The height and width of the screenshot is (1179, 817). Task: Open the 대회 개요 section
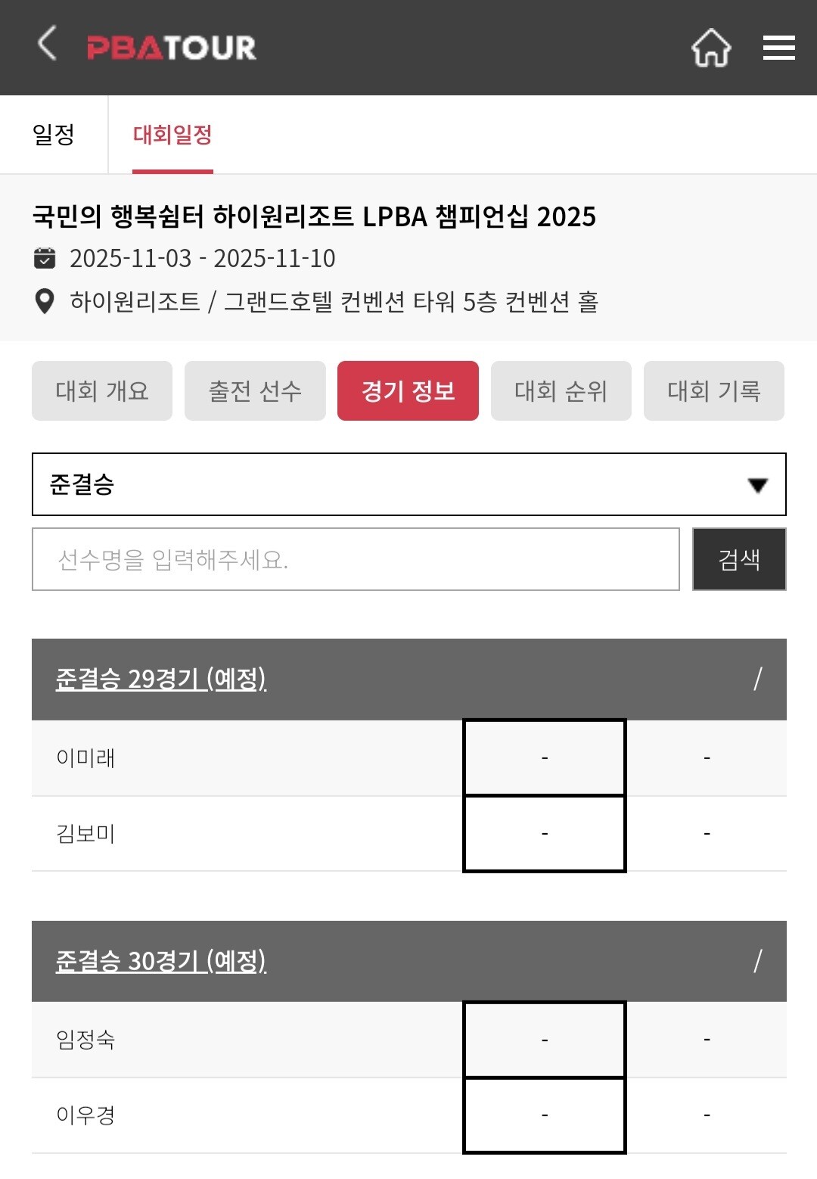click(x=102, y=390)
